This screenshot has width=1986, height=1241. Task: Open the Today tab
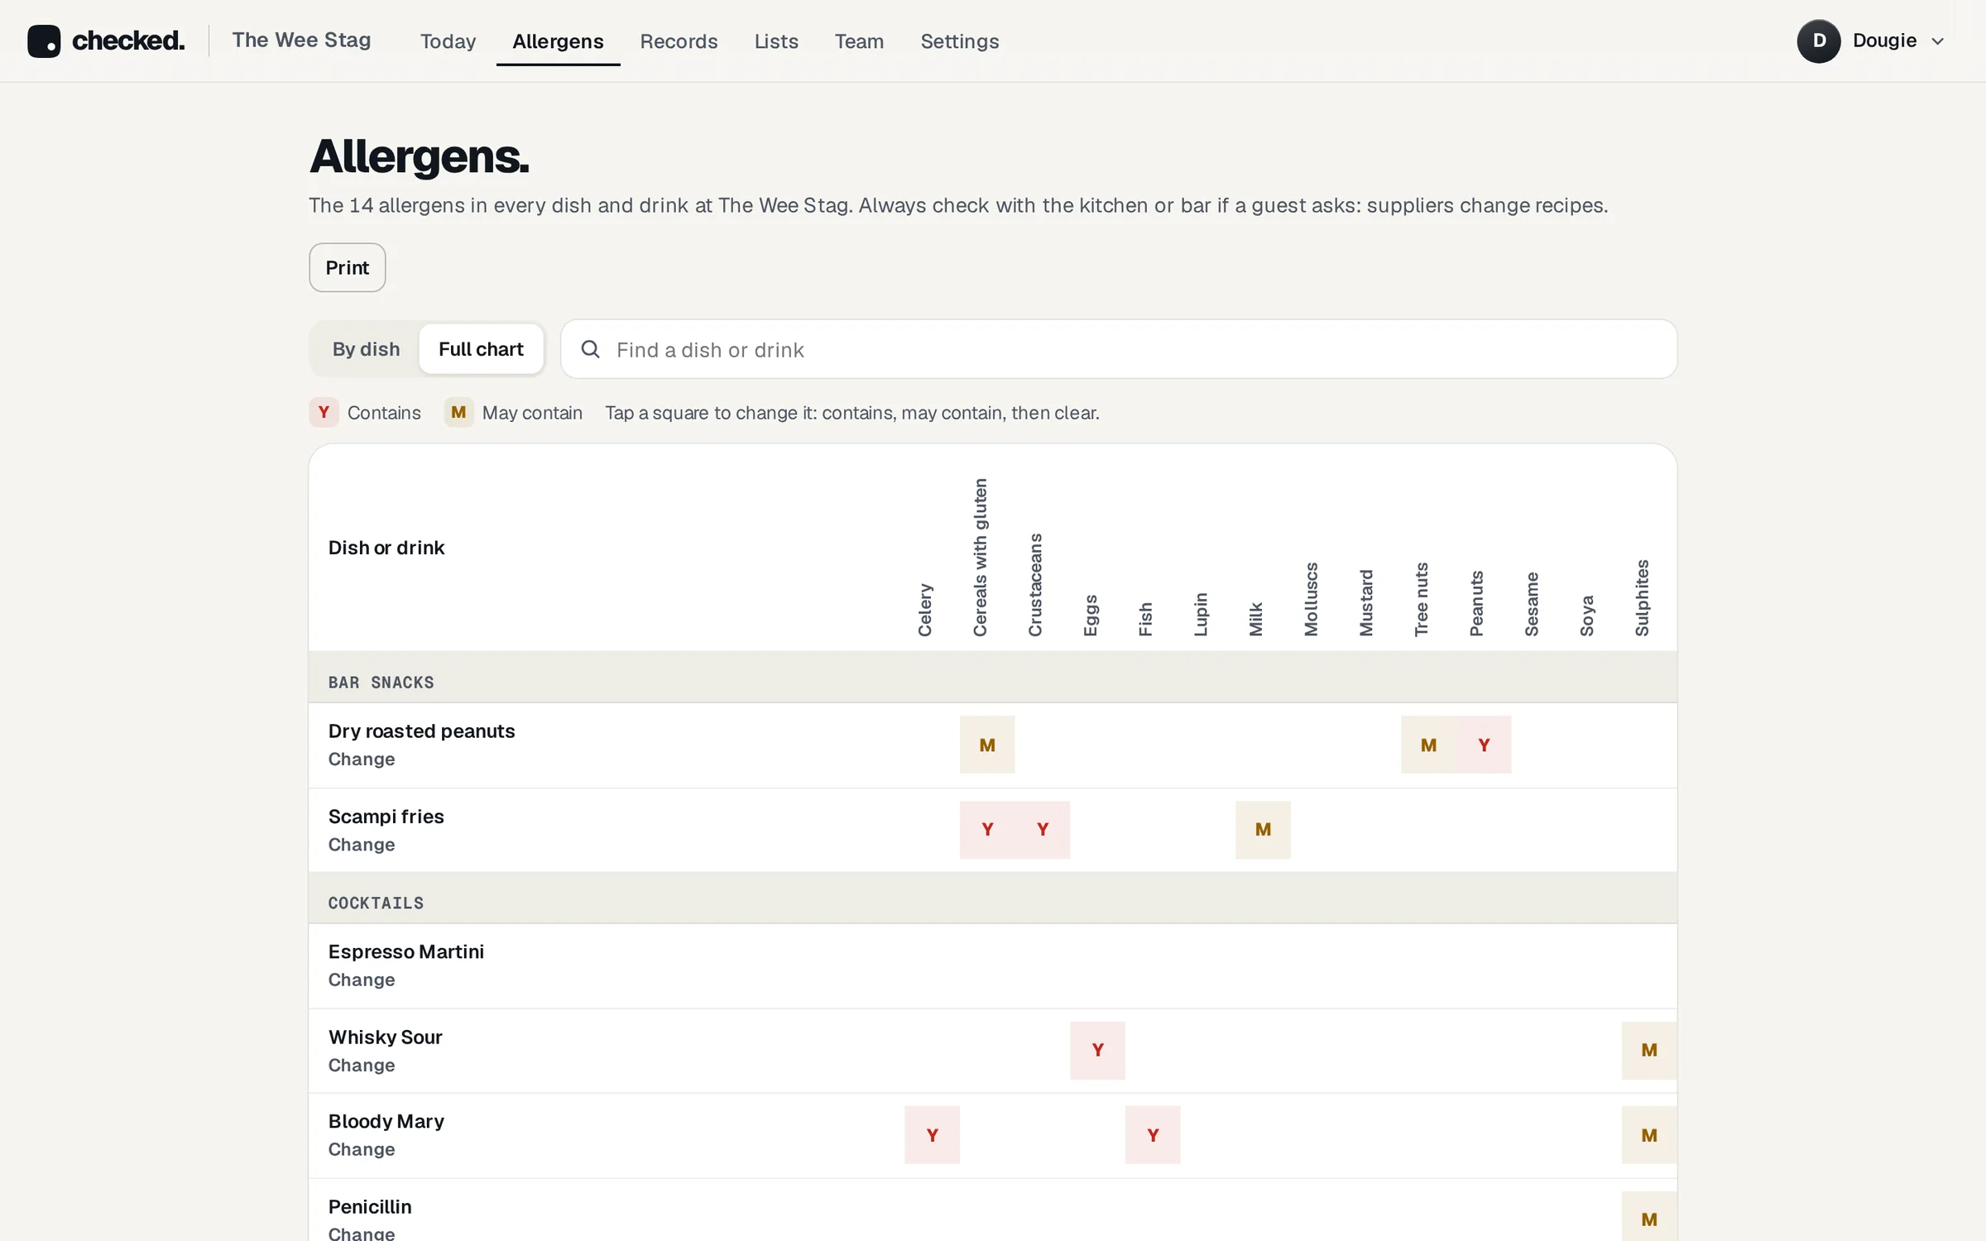click(448, 41)
